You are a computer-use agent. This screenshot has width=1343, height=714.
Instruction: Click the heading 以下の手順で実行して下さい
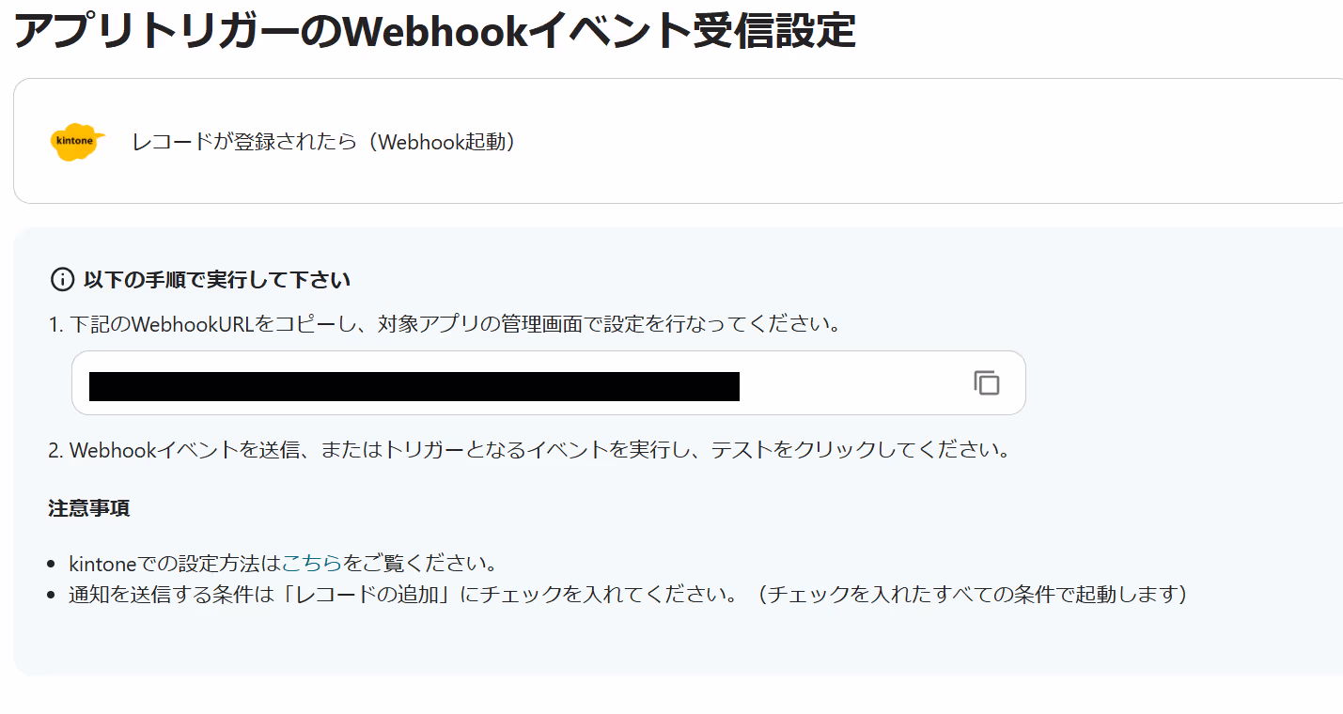pos(216,280)
